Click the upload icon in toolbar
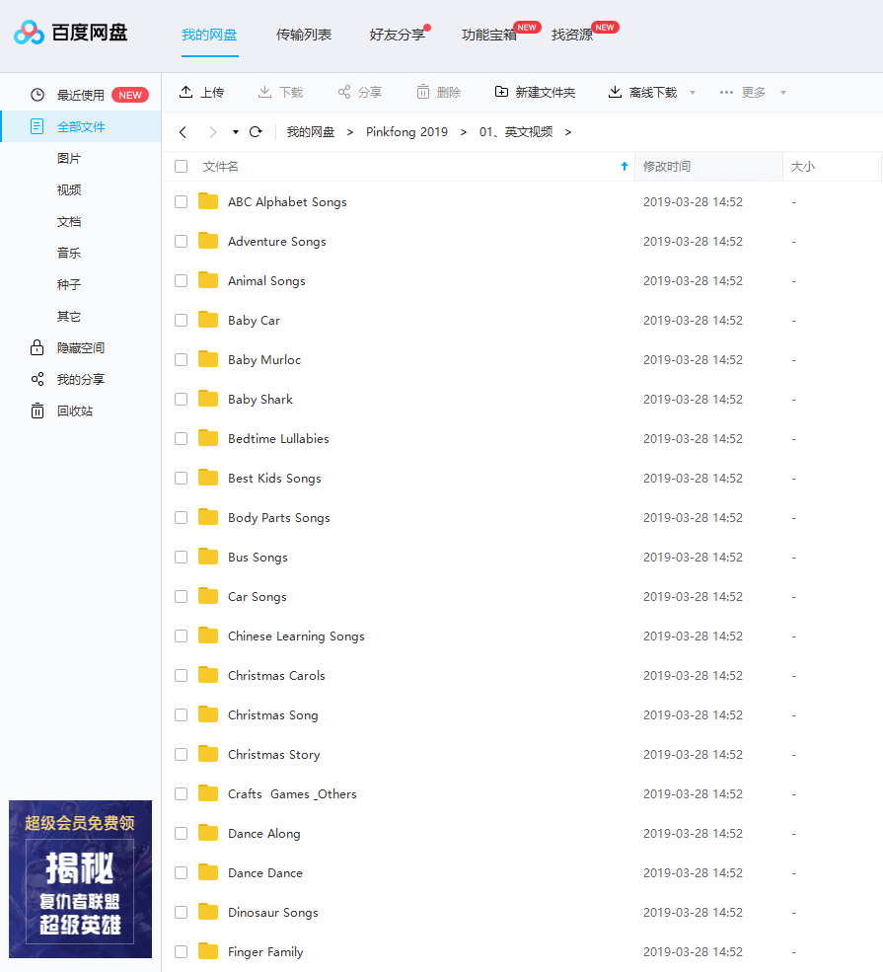883x972 pixels. click(x=185, y=92)
